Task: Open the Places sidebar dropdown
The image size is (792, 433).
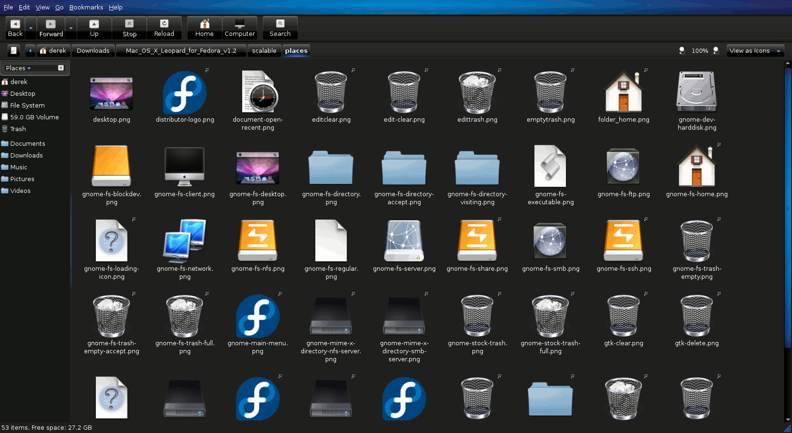Action: (19, 68)
